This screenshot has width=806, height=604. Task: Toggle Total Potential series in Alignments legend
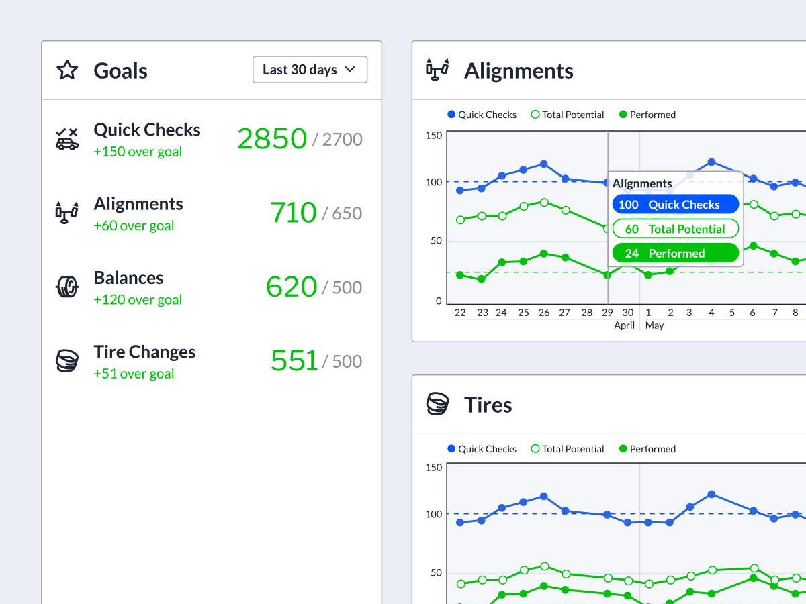point(568,115)
